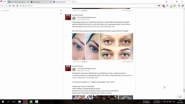
Task: Open middle photo of certificate post
Action: (x=105, y=97)
